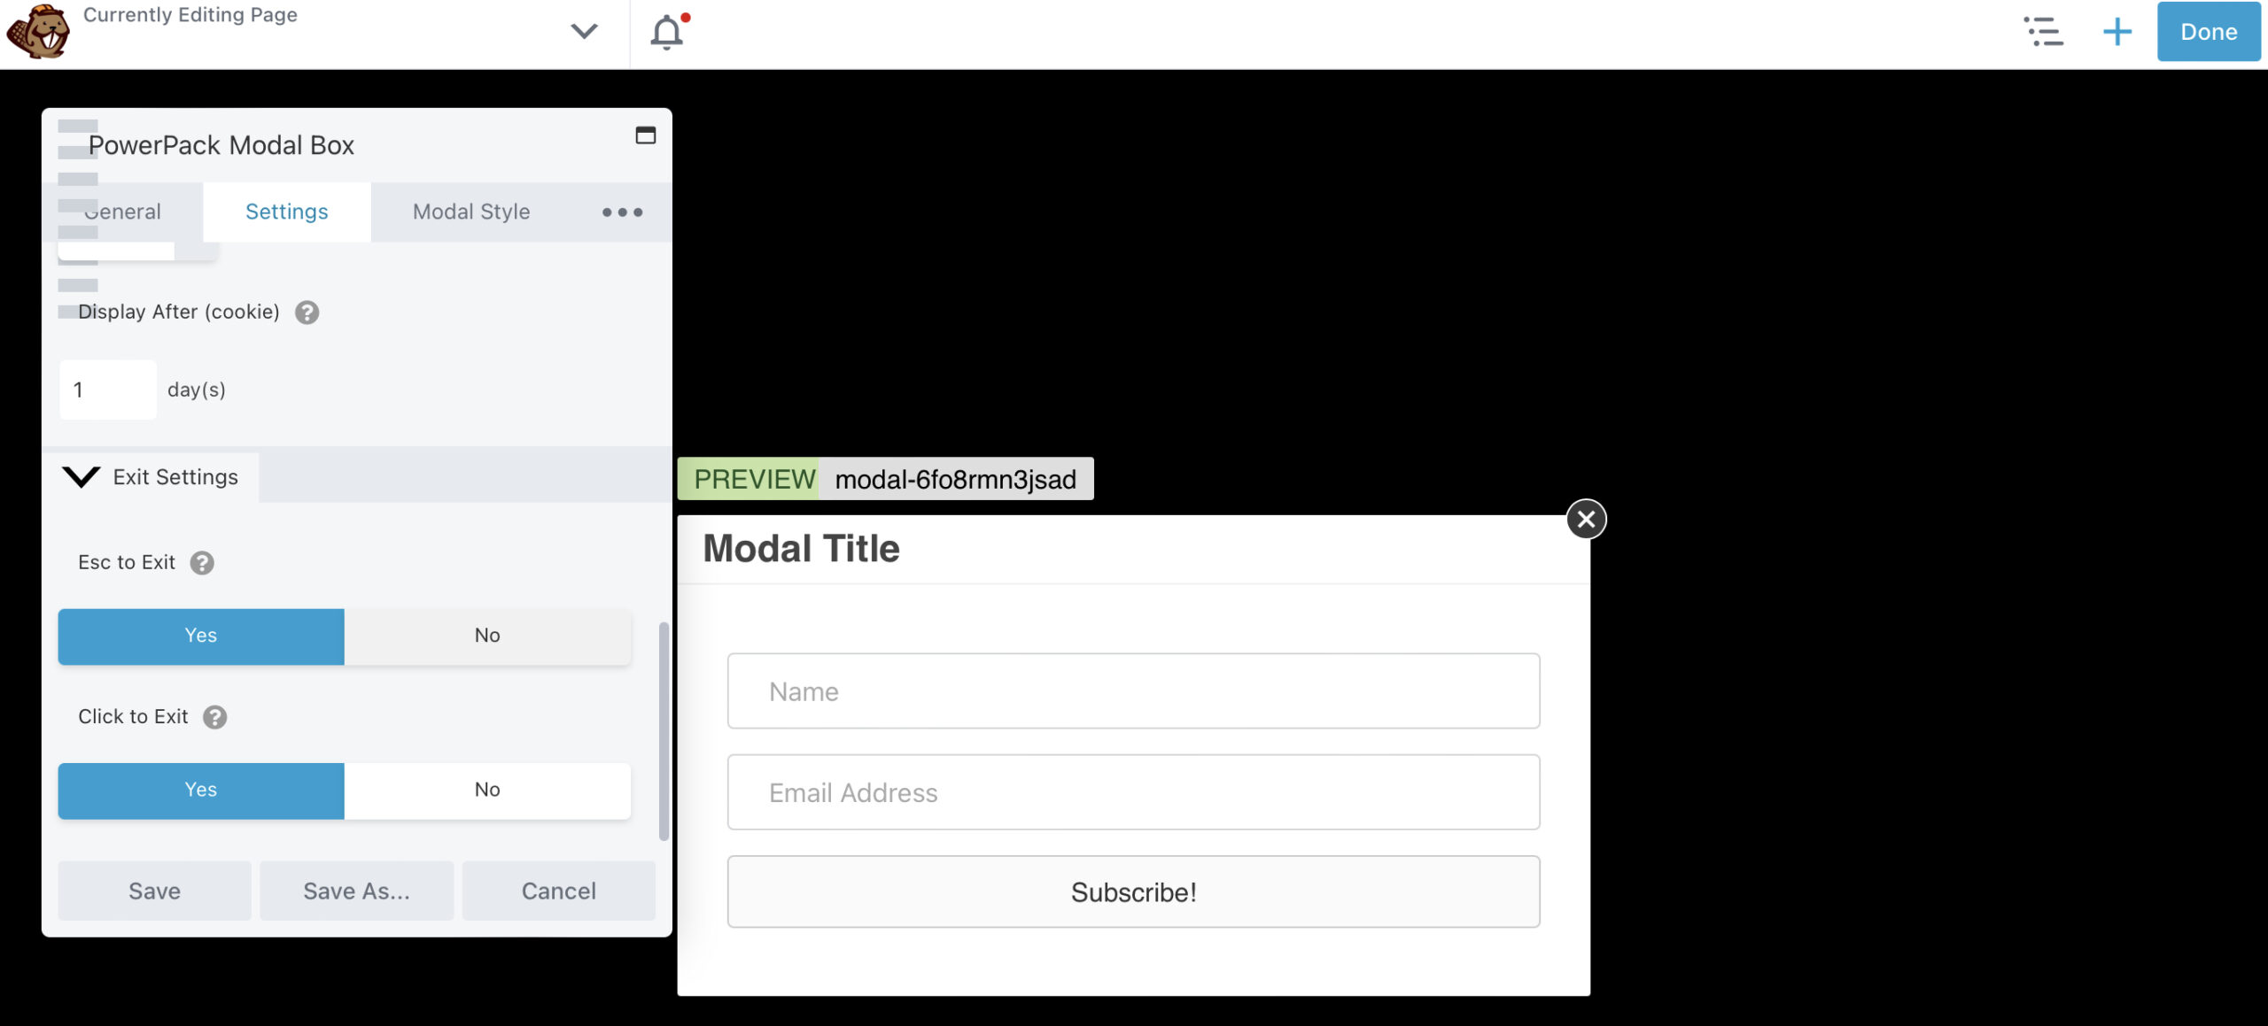
Task: Toggle Esc to Exit to No
Action: [487, 635]
